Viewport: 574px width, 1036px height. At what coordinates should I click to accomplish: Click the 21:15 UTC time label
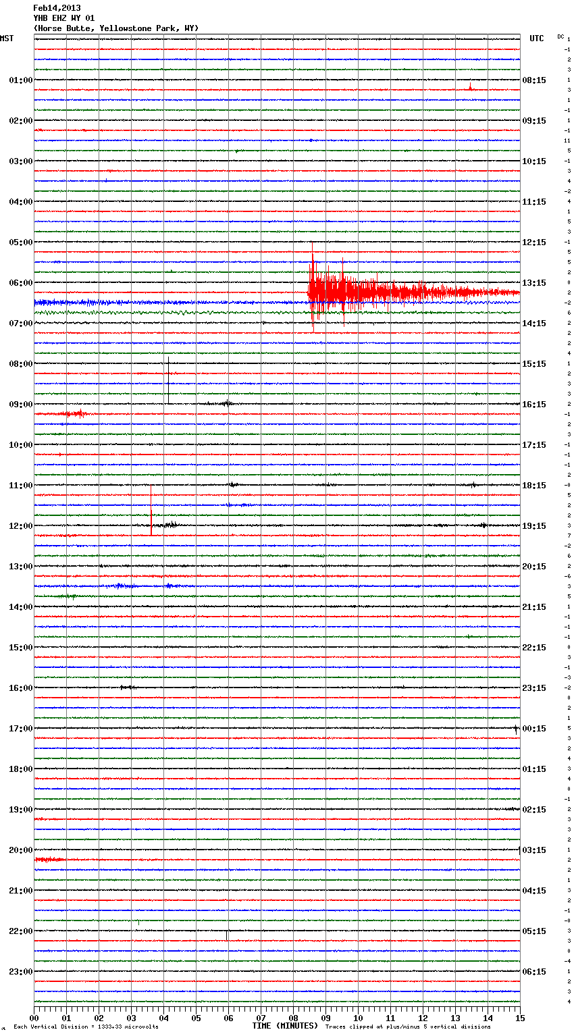(x=534, y=607)
